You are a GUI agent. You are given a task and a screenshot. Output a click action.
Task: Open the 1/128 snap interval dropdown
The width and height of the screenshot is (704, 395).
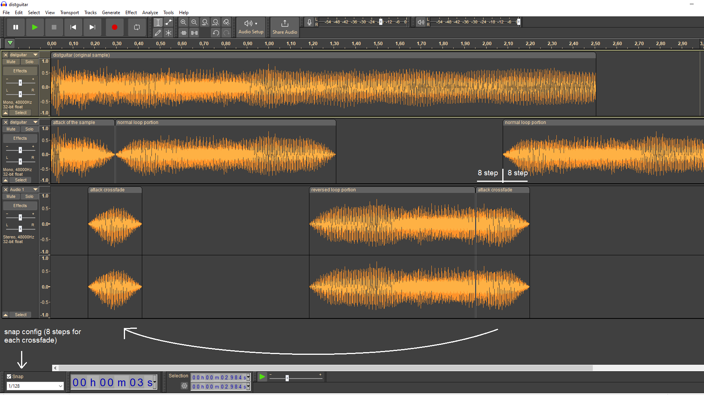[35, 386]
